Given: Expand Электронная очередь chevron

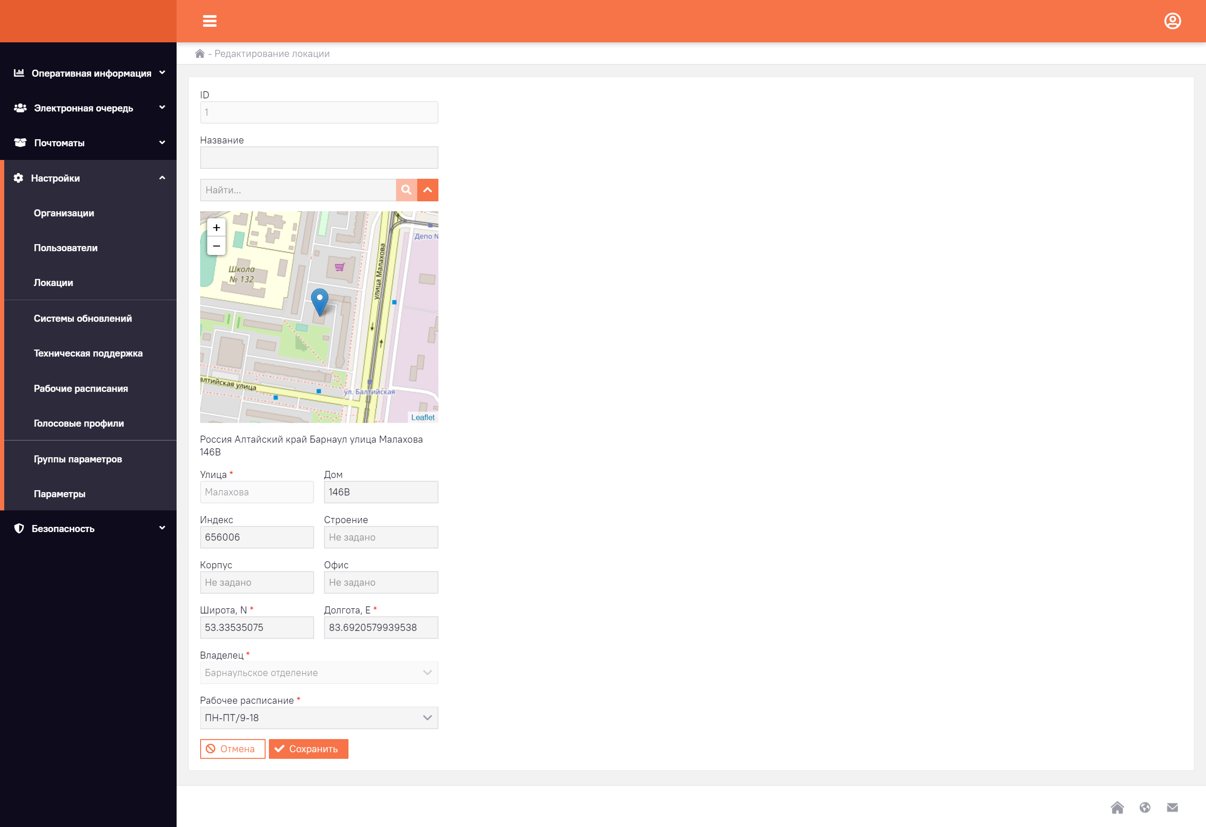Looking at the screenshot, I should (162, 107).
